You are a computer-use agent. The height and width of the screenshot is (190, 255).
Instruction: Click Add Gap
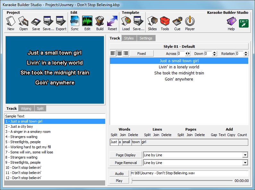pos(214,135)
